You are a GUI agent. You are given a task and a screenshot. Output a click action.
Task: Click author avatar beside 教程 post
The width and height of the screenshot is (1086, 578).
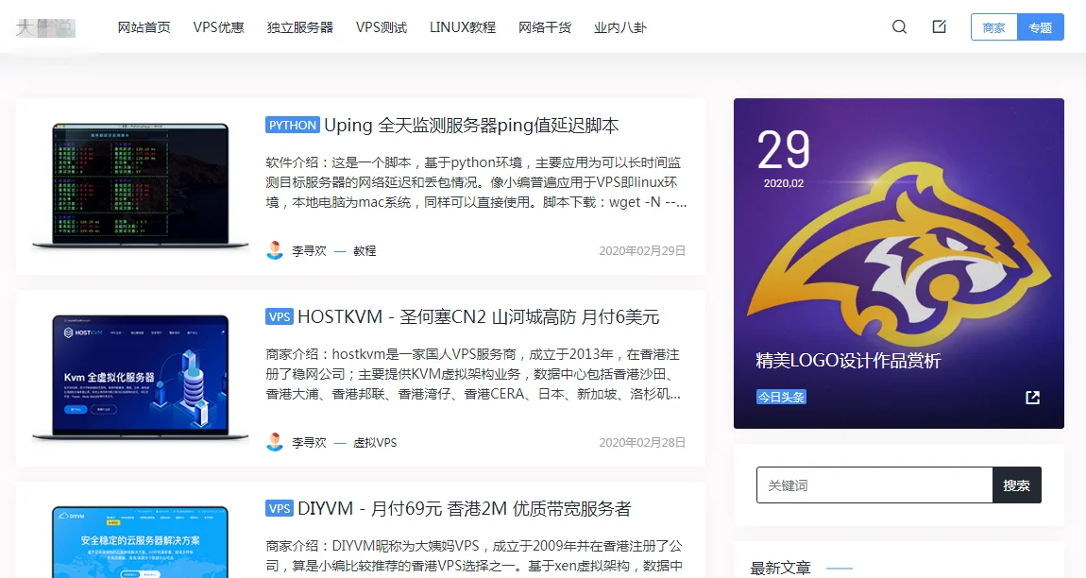275,250
